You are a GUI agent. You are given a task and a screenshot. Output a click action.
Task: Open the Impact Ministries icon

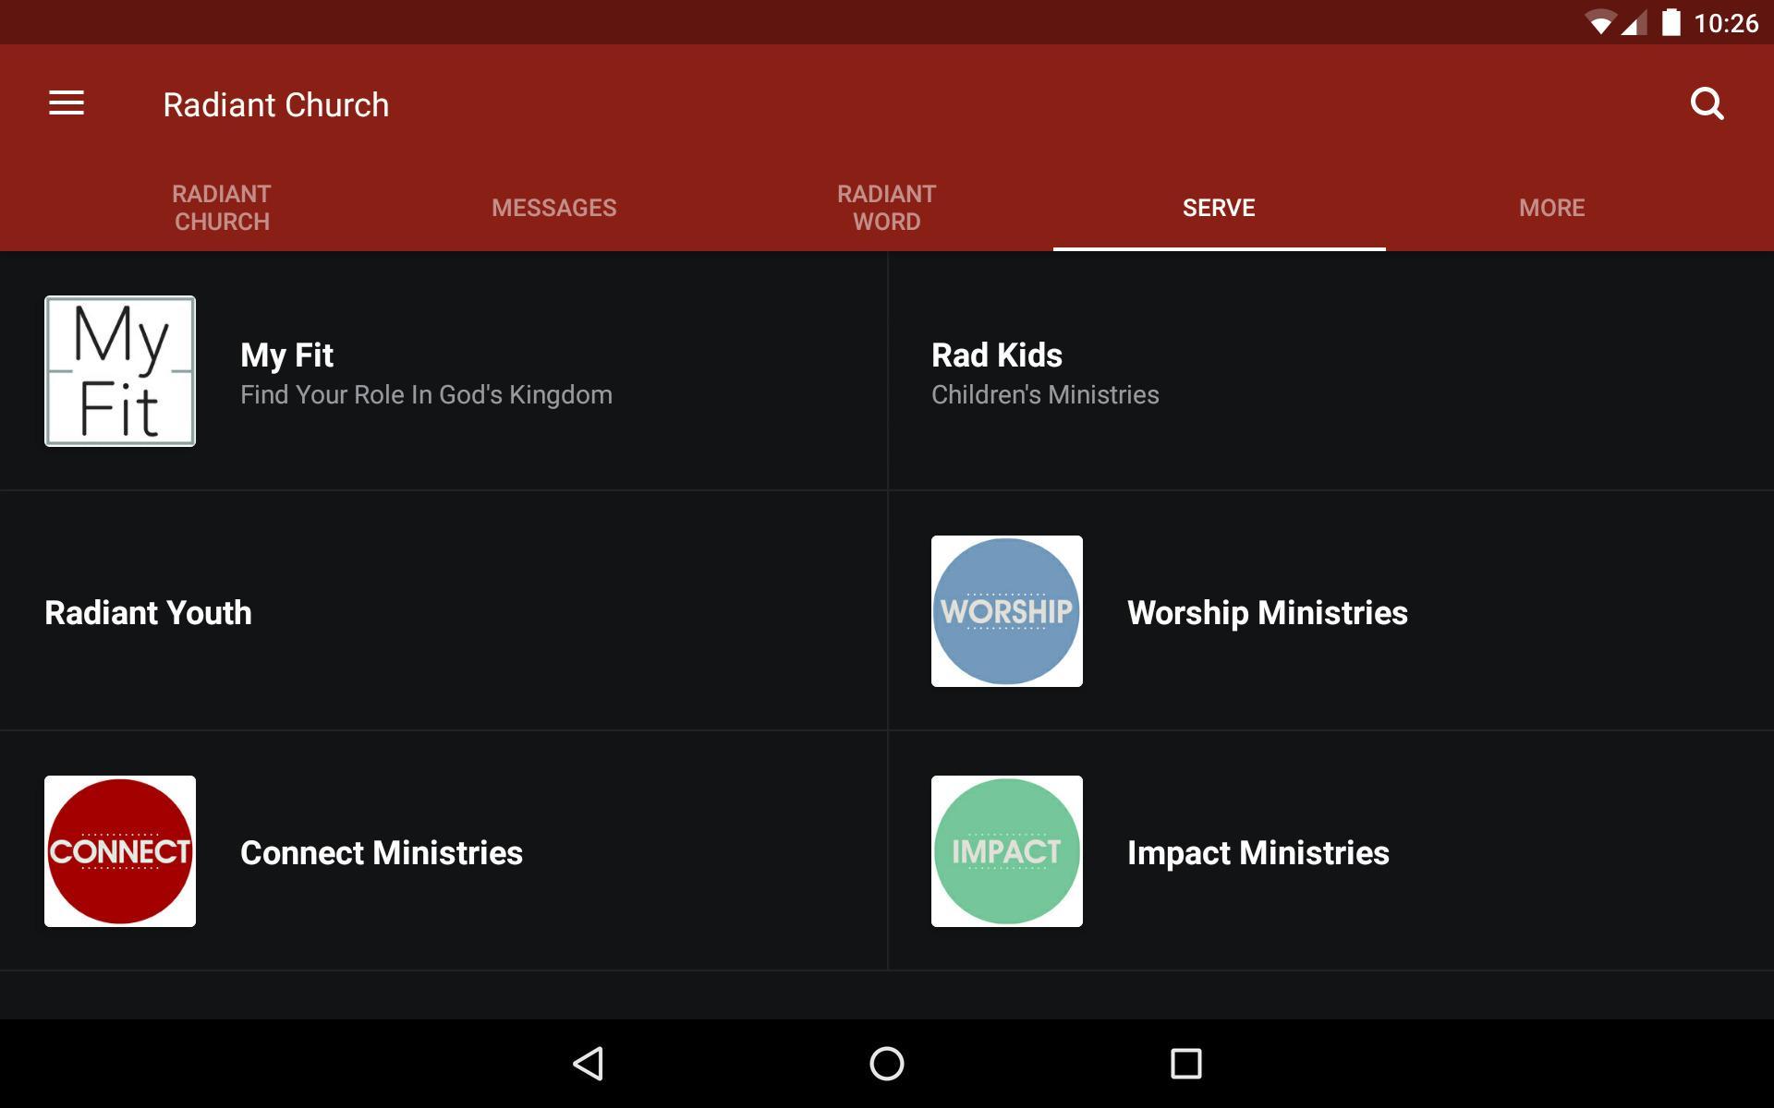1008,850
